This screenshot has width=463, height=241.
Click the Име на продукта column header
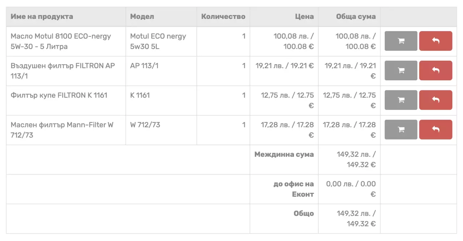42,16
